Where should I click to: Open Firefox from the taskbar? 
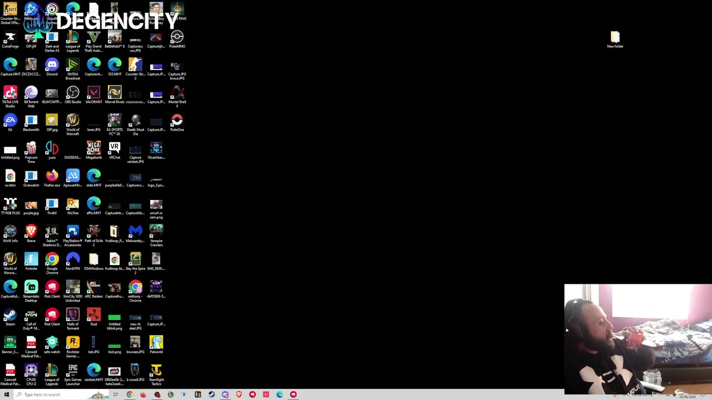point(143,394)
